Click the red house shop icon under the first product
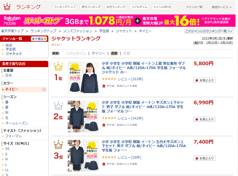This screenshot has height=176, width=238. point(104,86)
